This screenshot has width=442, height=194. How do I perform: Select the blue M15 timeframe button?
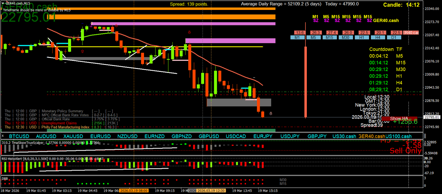(330, 38)
